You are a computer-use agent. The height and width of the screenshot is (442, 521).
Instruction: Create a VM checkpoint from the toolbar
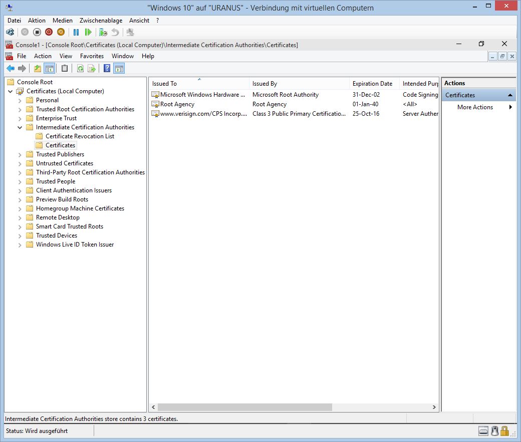(x=103, y=32)
